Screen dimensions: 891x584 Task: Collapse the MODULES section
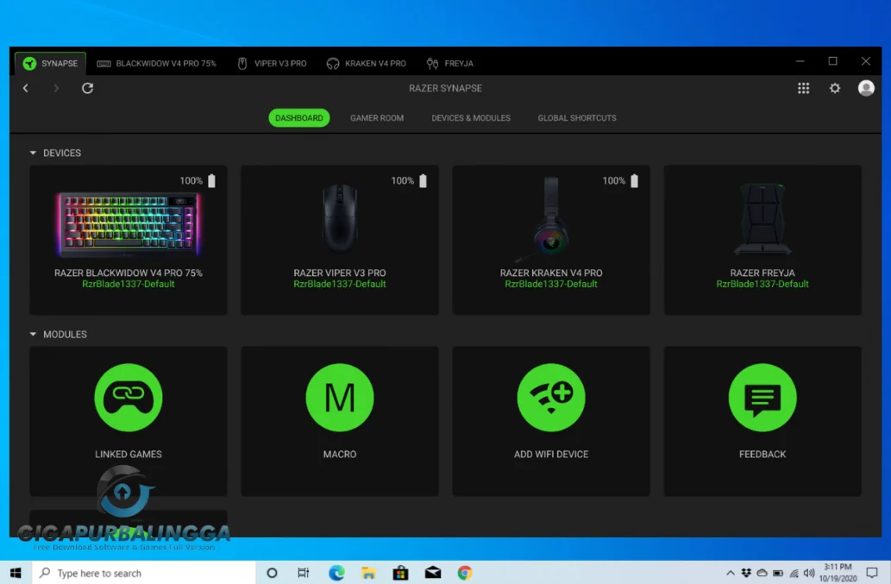click(x=33, y=334)
